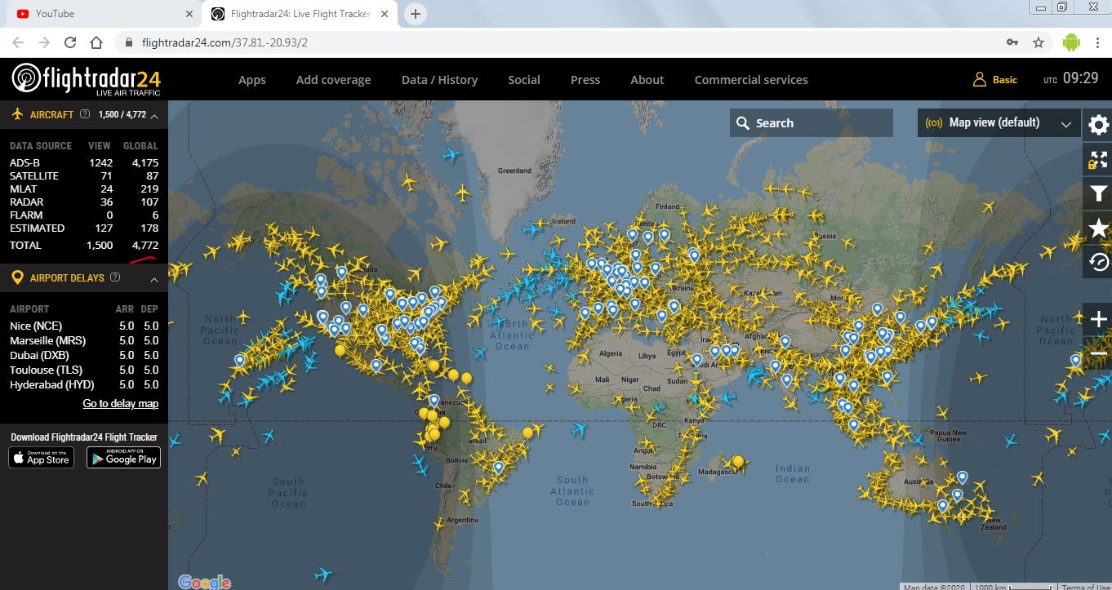Select Marseille (MRS) airport row
This screenshot has height=590, width=1112.
pyautogui.click(x=84, y=340)
